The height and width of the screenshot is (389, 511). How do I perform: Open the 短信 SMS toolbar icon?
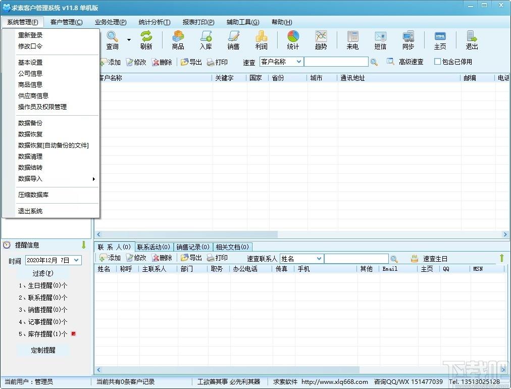pyautogui.click(x=380, y=40)
